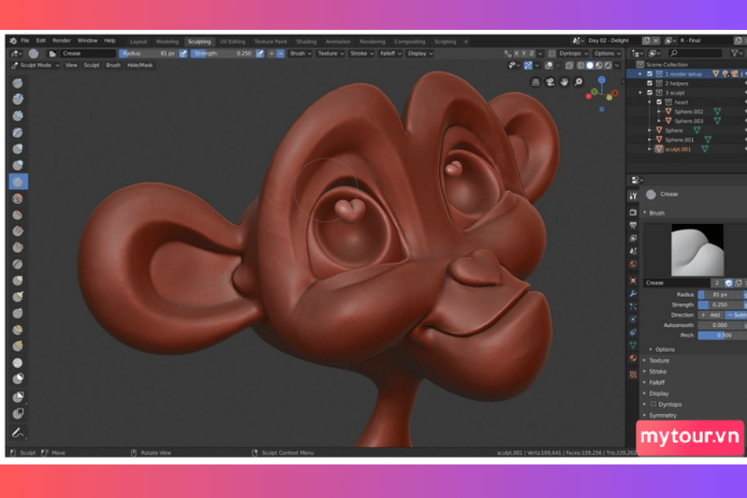Select the Crease brush in the toolbar

click(x=18, y=182)
